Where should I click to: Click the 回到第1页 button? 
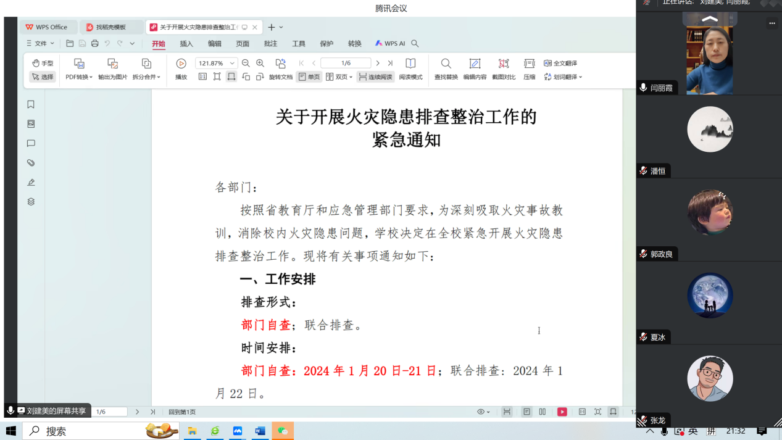click(x=182, y=412)
